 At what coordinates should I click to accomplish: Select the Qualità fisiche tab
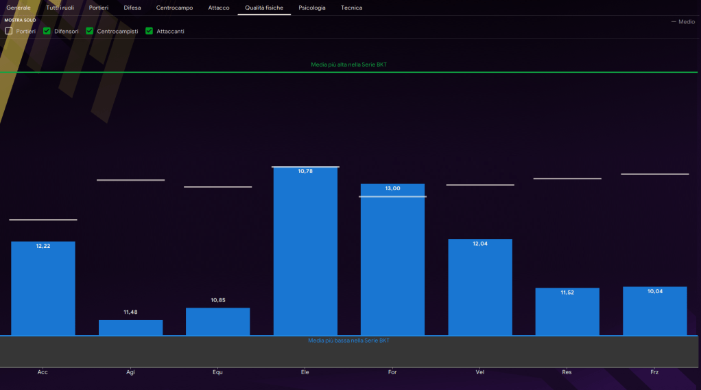pyautogui.click(x=264, y=8)
